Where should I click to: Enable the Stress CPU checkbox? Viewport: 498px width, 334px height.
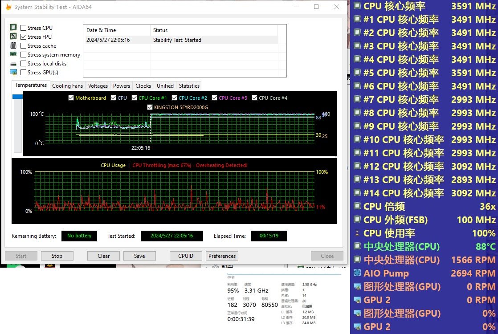(x=23, y=28)
